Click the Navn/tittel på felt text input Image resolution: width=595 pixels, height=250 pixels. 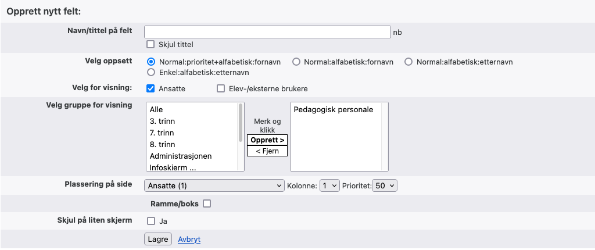[x=267, y=32]
